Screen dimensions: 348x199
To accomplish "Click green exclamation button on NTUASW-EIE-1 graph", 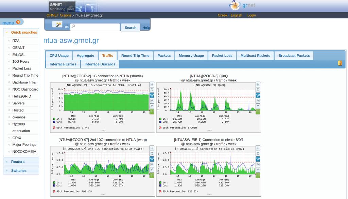I will click(x=258, y=175).
